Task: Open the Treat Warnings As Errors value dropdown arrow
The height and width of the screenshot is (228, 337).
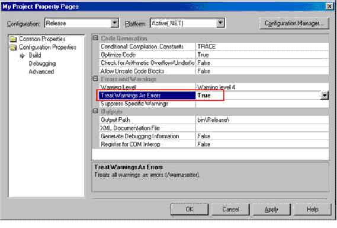Action: [x=325, y=95]
